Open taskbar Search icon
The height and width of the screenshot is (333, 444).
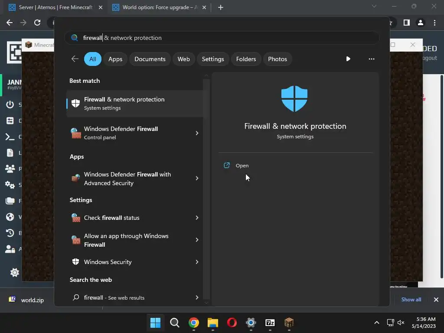point(174,323)
